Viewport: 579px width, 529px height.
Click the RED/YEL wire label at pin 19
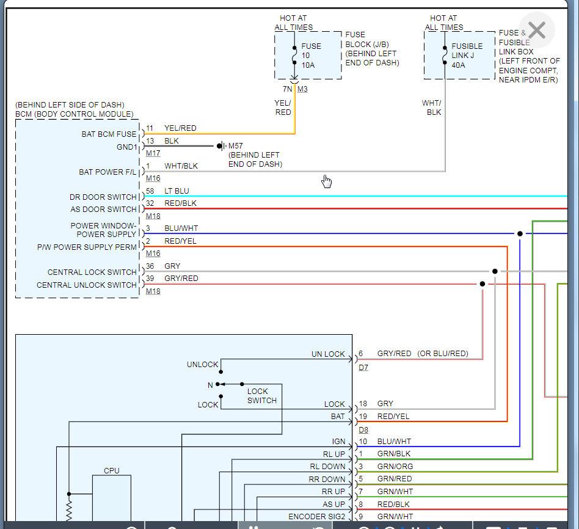tap(393, 417)
